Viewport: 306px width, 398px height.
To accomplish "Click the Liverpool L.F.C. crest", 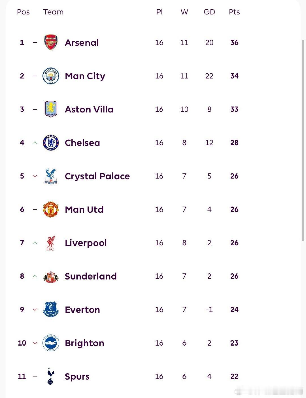I will tap(51, 243).
